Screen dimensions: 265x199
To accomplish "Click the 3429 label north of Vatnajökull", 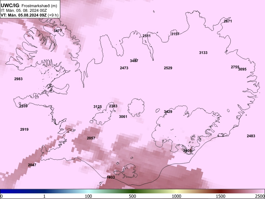I will (168, 112).
